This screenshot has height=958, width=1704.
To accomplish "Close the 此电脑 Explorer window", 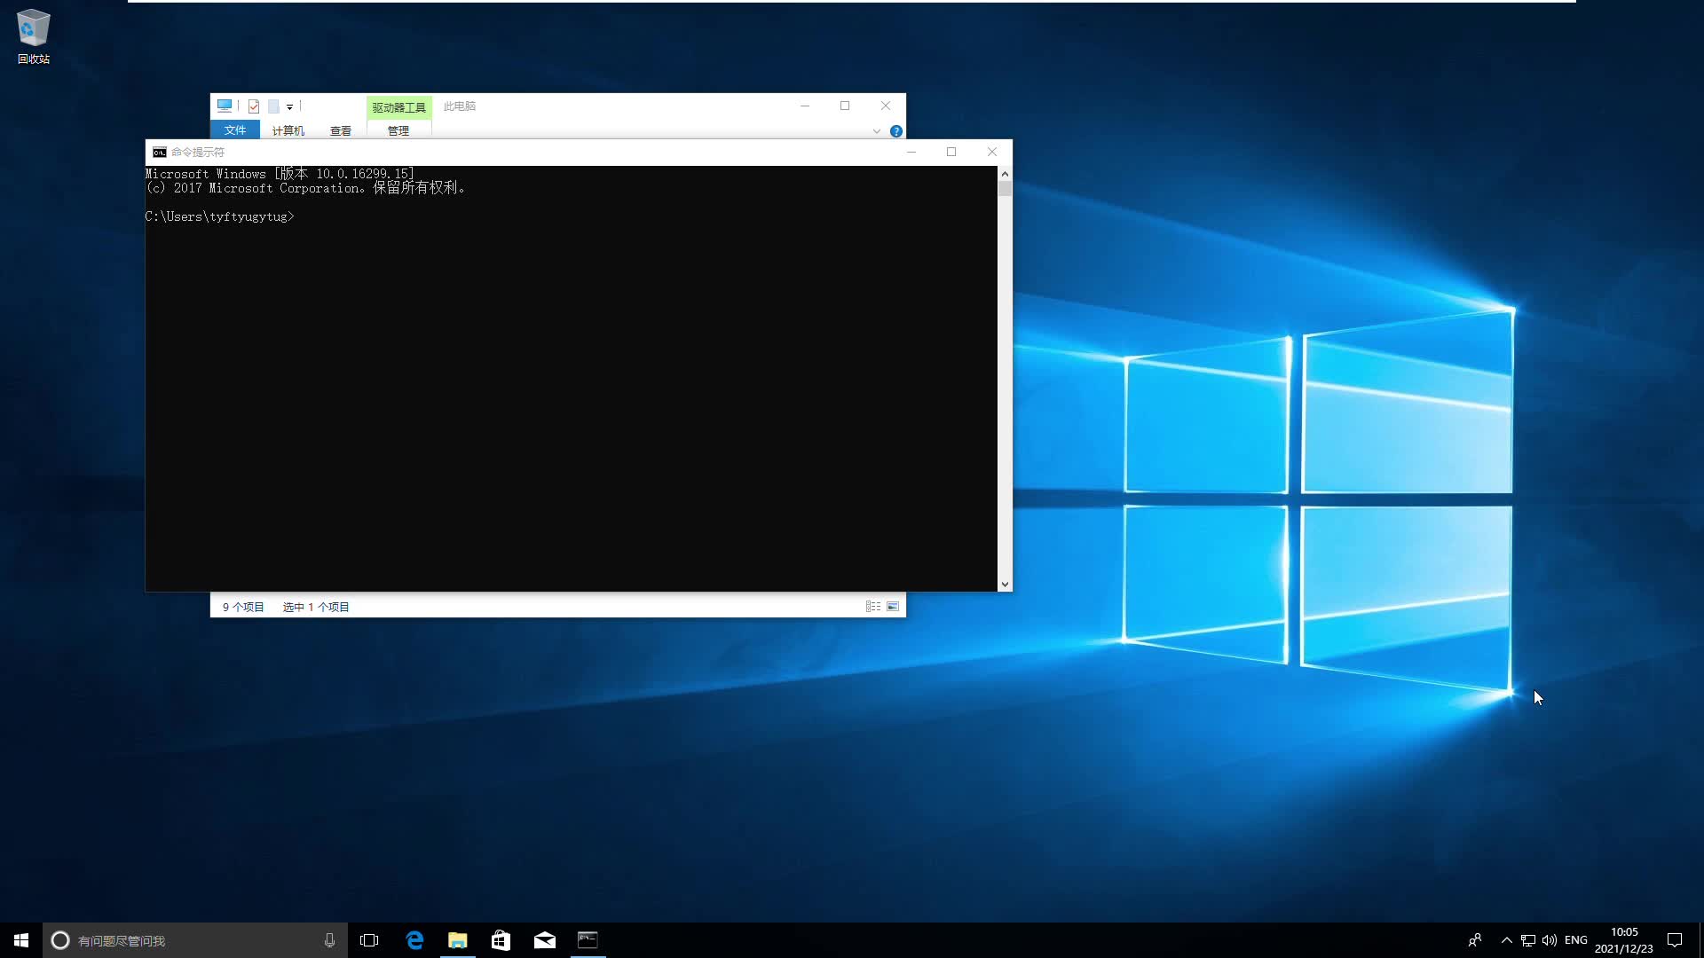I will click(886, 106).
